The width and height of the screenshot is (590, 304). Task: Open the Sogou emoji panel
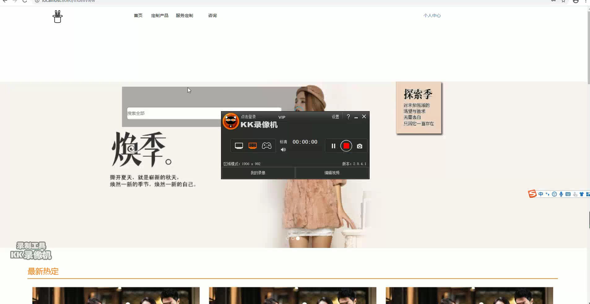[554, 194]
